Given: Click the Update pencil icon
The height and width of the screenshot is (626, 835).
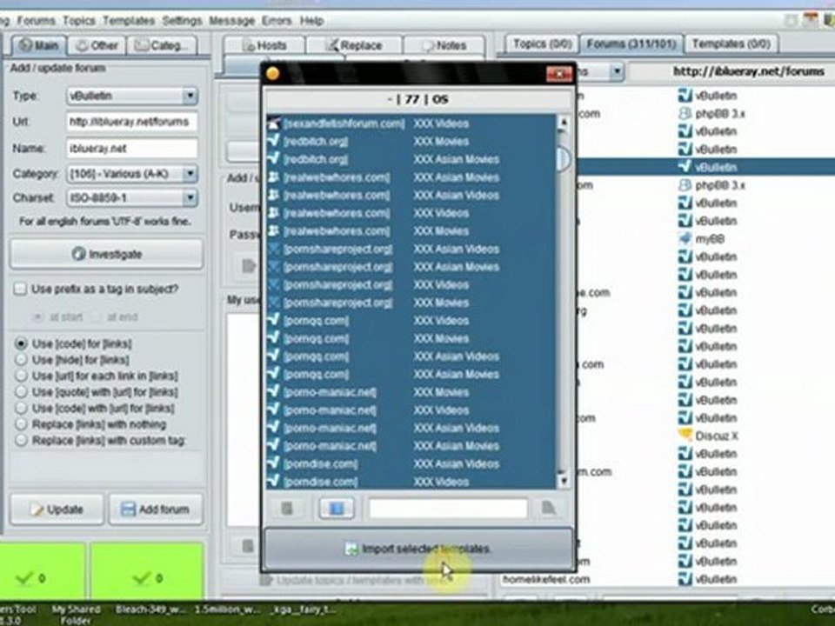Looking at the screenshot, I should [37, 509].
